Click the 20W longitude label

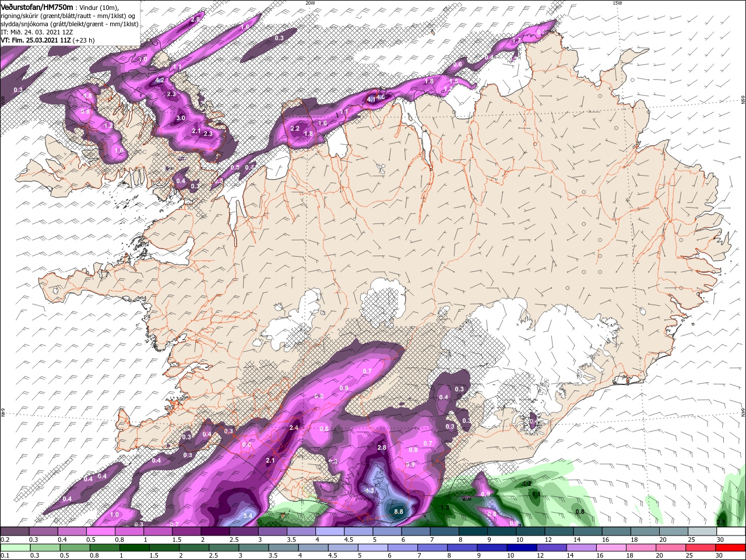click(x=310, y=3)
